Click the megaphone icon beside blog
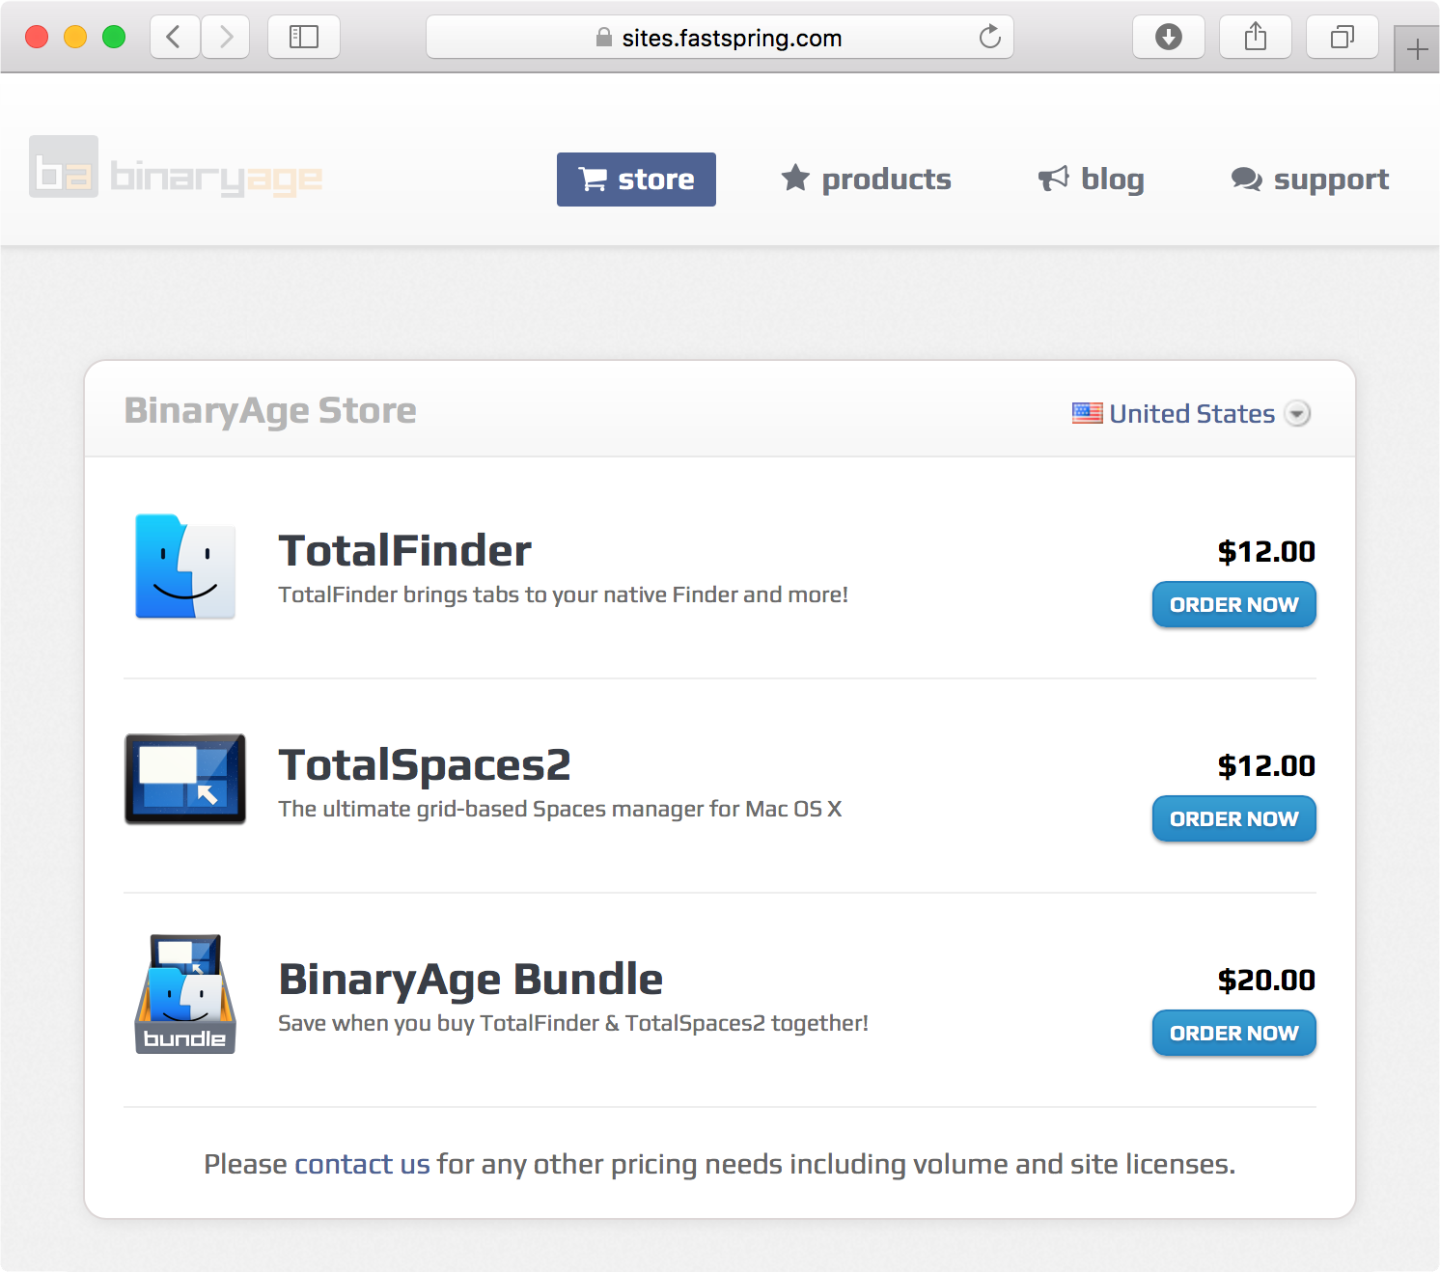1440x1272 pixels. tap(1053, 179)
